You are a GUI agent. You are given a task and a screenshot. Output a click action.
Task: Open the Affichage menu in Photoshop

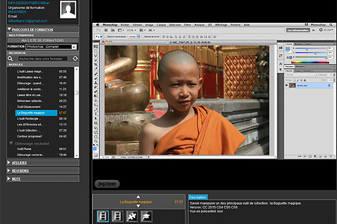coord(221,25)
